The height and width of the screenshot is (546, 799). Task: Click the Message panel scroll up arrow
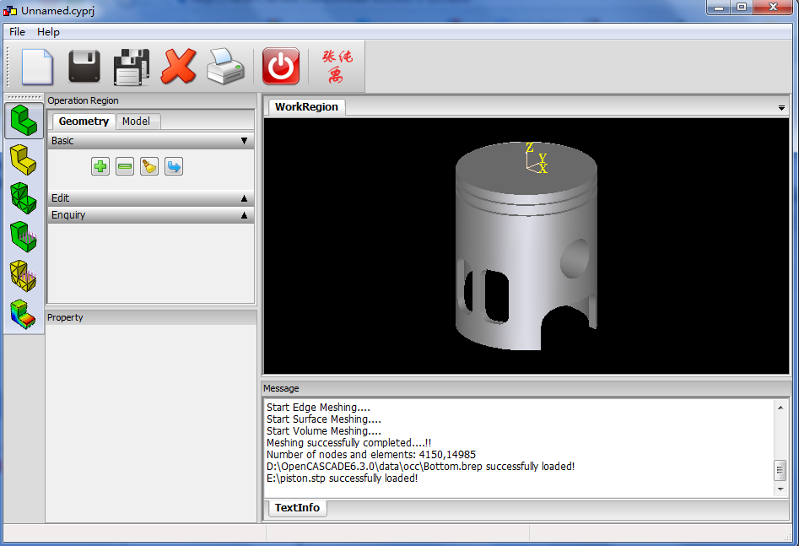(x=780, y=408)
